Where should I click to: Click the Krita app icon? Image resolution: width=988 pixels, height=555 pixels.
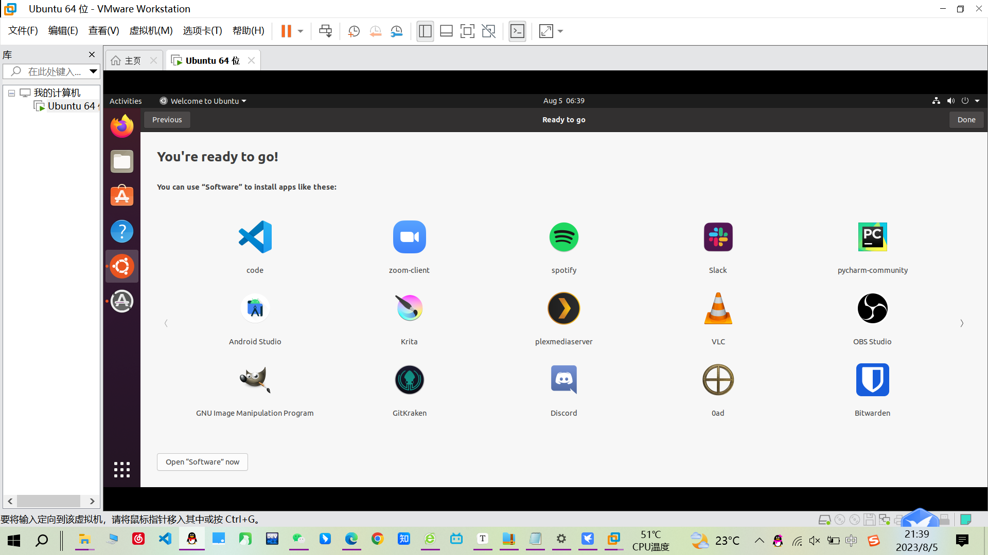tap(409, 308)
